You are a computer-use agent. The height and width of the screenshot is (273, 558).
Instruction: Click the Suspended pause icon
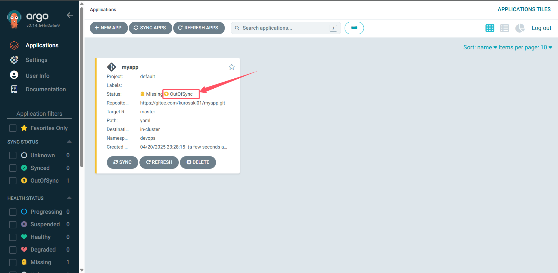24,224
